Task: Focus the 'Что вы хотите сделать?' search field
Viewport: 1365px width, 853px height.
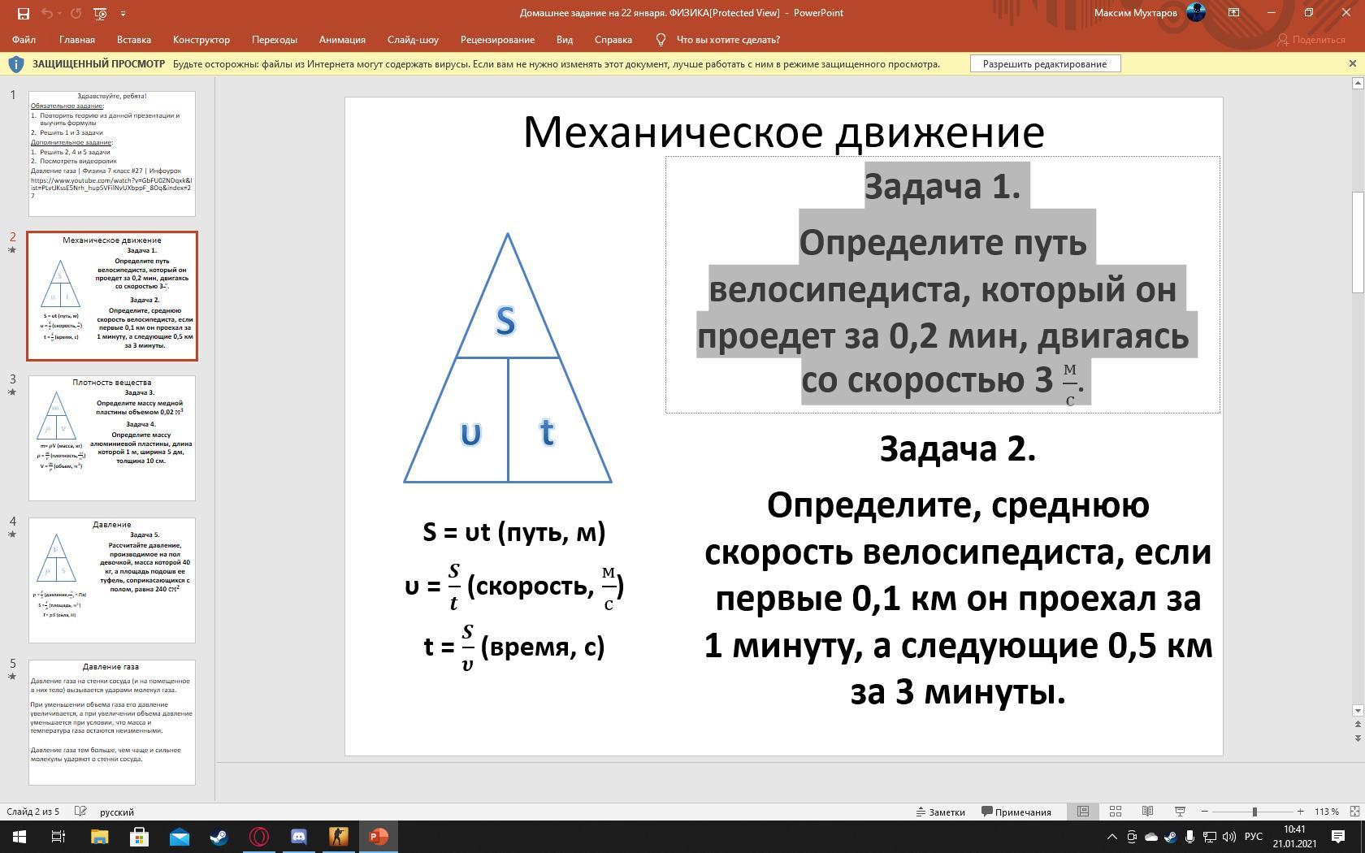Action: [728, 40]
